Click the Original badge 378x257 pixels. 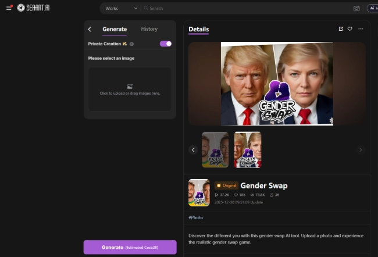[x=226, y=185]
